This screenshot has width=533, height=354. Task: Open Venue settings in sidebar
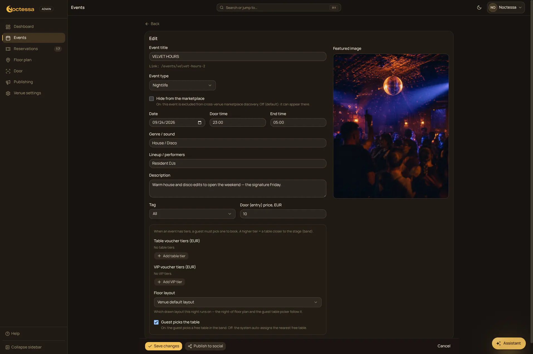click(x=34, y=93)
